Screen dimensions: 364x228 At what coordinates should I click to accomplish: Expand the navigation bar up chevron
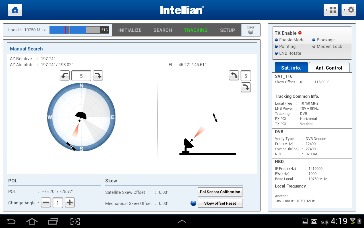click(182, 221)
